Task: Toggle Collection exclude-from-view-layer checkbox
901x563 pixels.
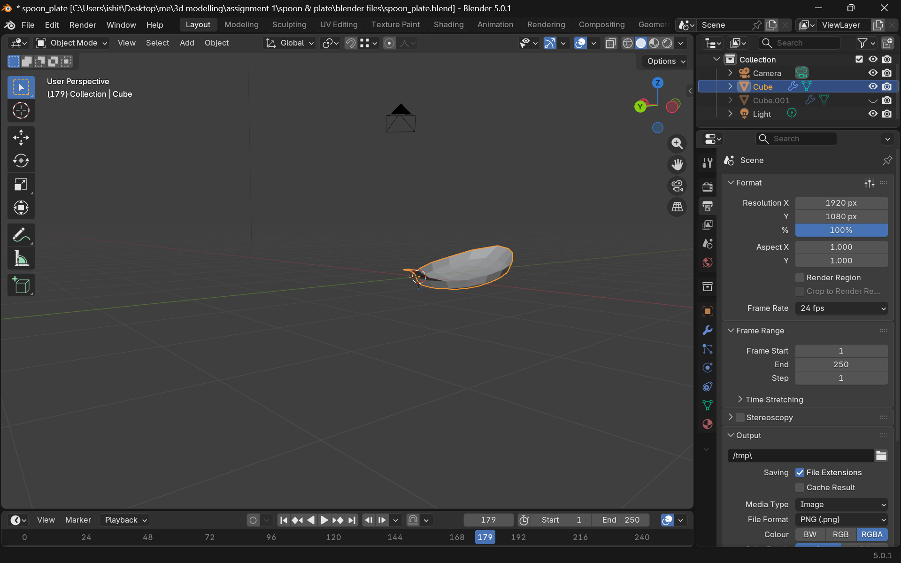Action: [x=859, y=59]
